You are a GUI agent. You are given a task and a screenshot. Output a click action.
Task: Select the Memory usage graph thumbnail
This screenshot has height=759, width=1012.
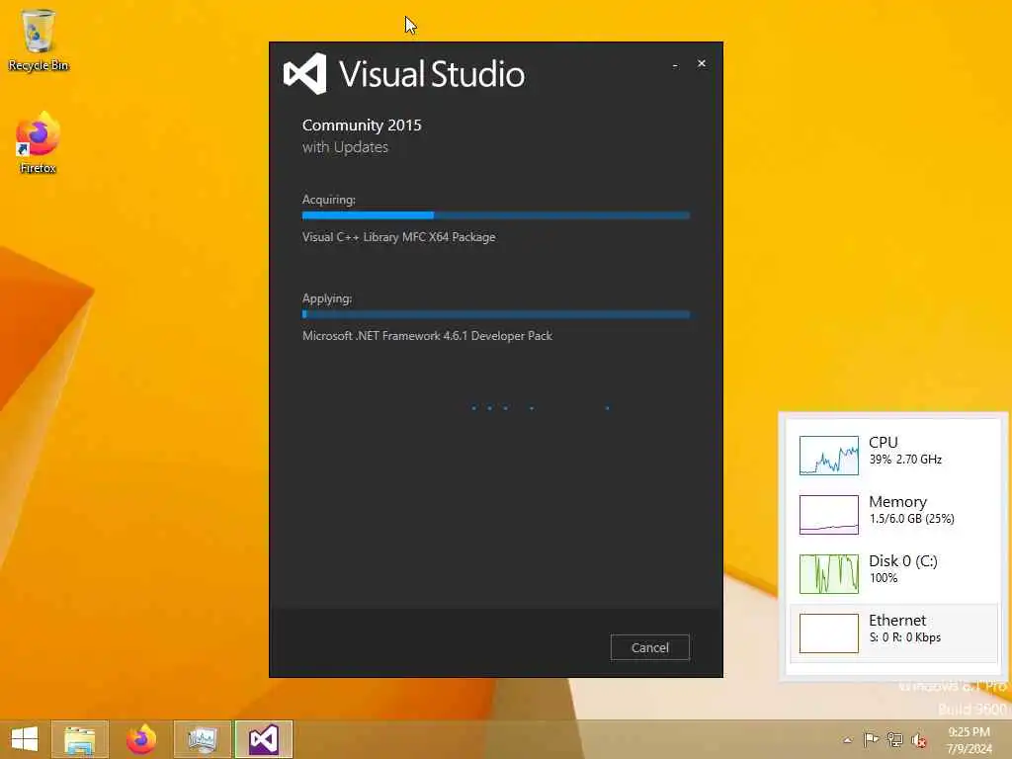(829, 515)
